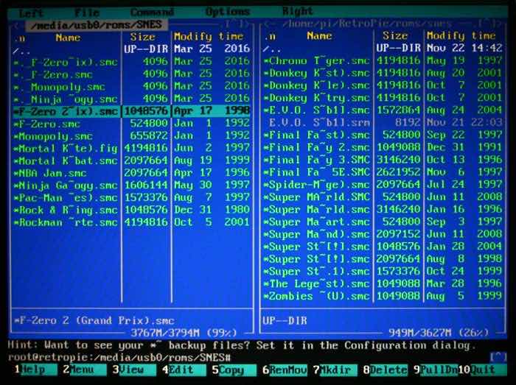This screenshot has width=516, height=385.
Task: Click the 10 Quit function key
Action: click(482, 370)
